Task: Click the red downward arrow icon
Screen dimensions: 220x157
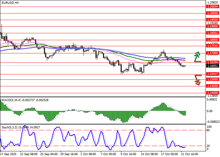Action: 197,80
